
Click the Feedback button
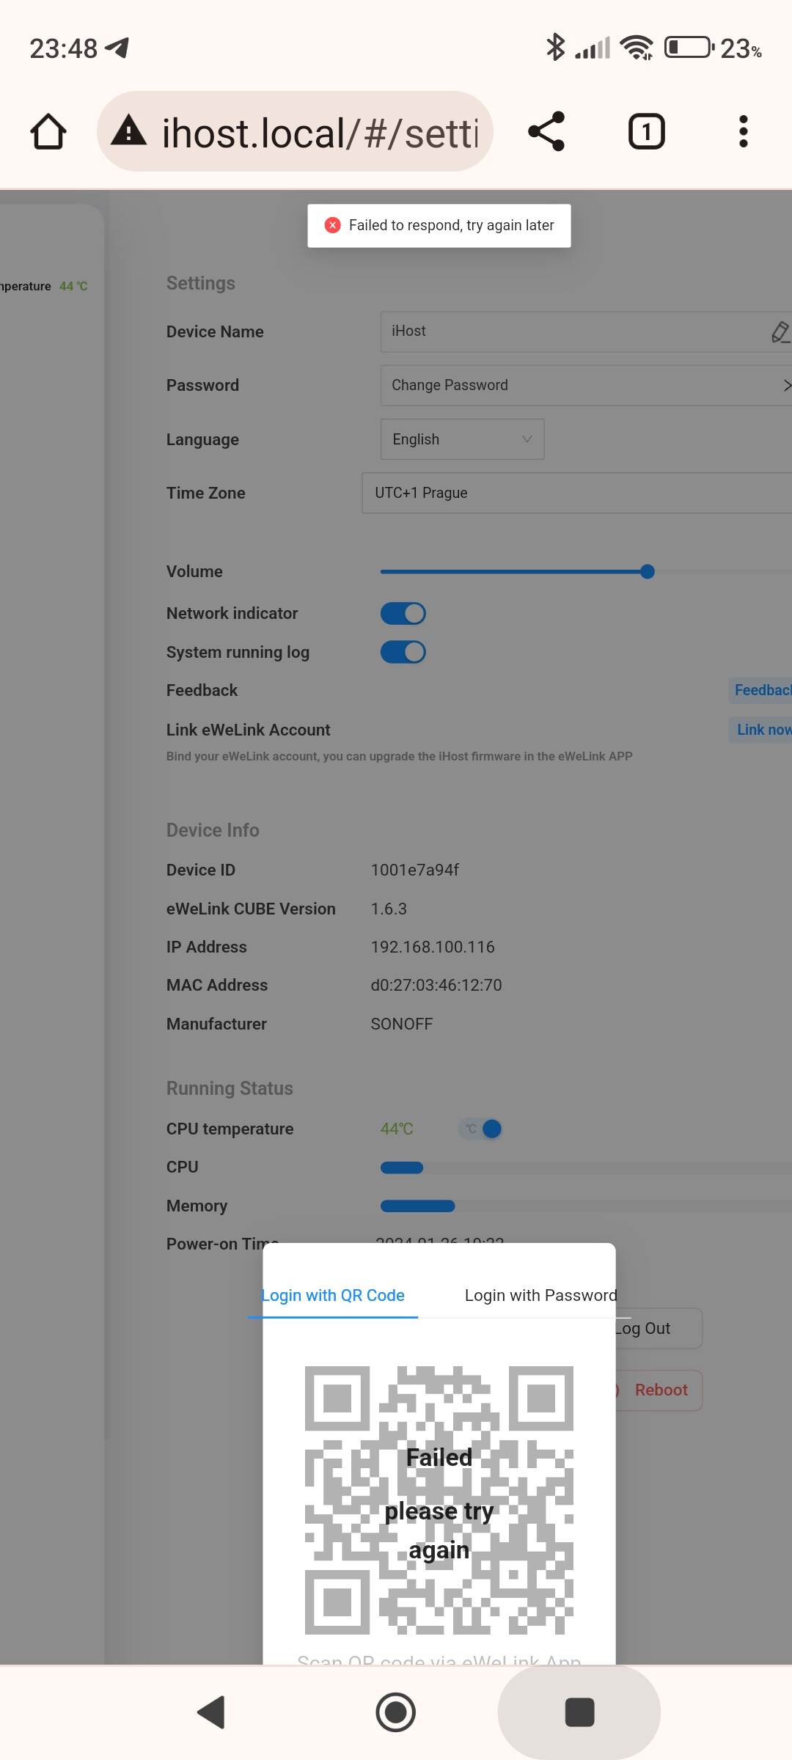[x=761, y=690]
